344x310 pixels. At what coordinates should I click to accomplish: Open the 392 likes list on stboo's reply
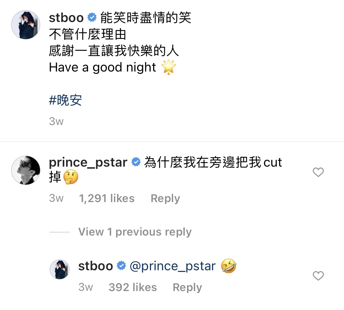[133, 287]
